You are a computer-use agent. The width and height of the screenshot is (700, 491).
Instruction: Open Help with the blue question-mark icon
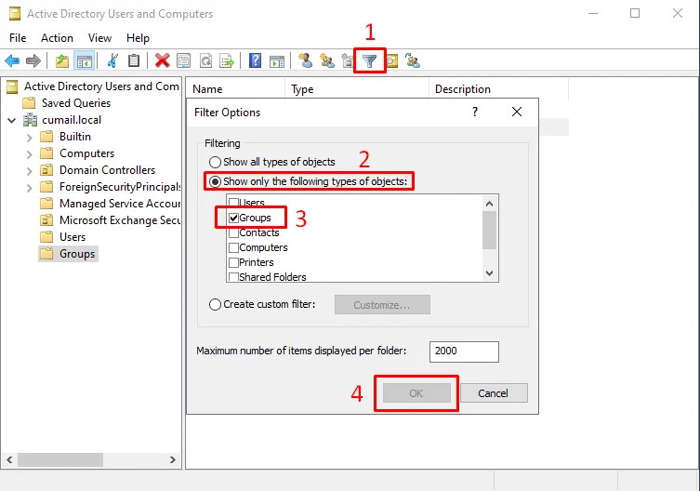255,60
